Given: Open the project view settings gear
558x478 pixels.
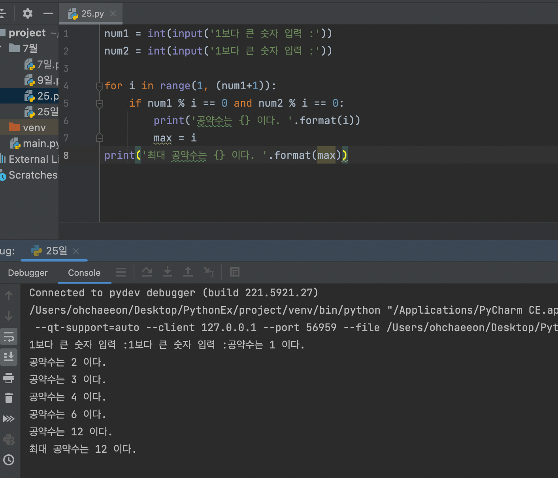Looking at the screenshot, I should [27, 13].
